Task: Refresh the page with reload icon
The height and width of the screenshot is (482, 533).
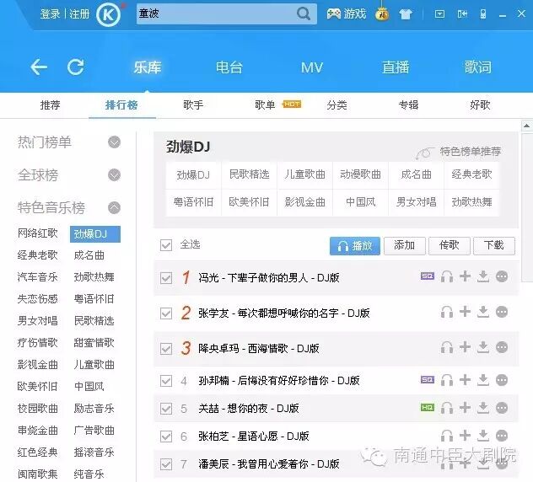Action: point(75,67)
